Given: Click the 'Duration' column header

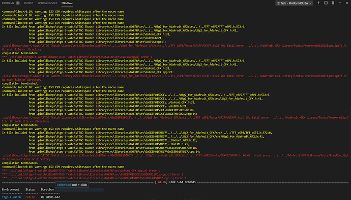Looking at the screenshot, I should tap(47, 189).
